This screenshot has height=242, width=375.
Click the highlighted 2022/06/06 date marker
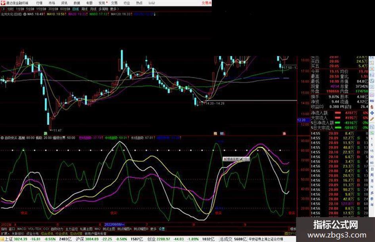point(115,225)
